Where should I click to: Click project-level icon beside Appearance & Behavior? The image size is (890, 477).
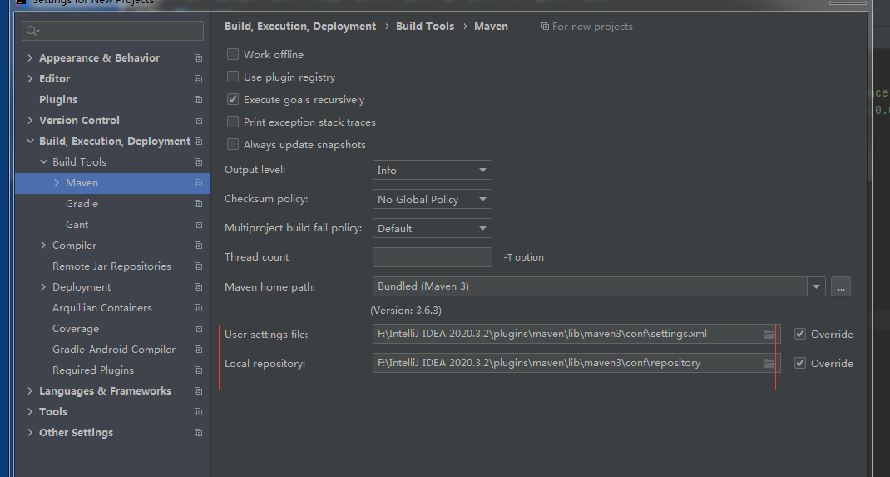point(198,58)
